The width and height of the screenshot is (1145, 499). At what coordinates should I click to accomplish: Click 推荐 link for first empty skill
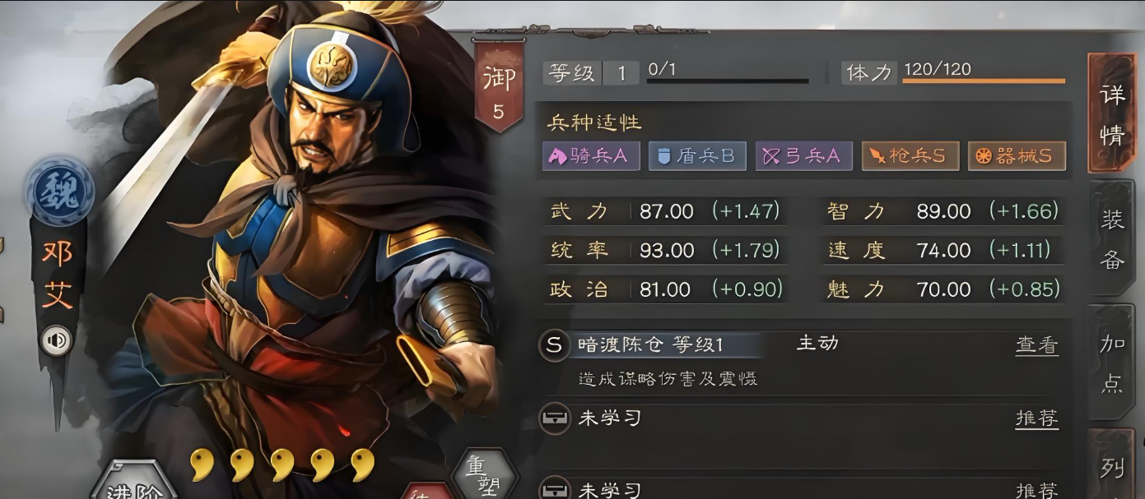[x=1037, y=419]
